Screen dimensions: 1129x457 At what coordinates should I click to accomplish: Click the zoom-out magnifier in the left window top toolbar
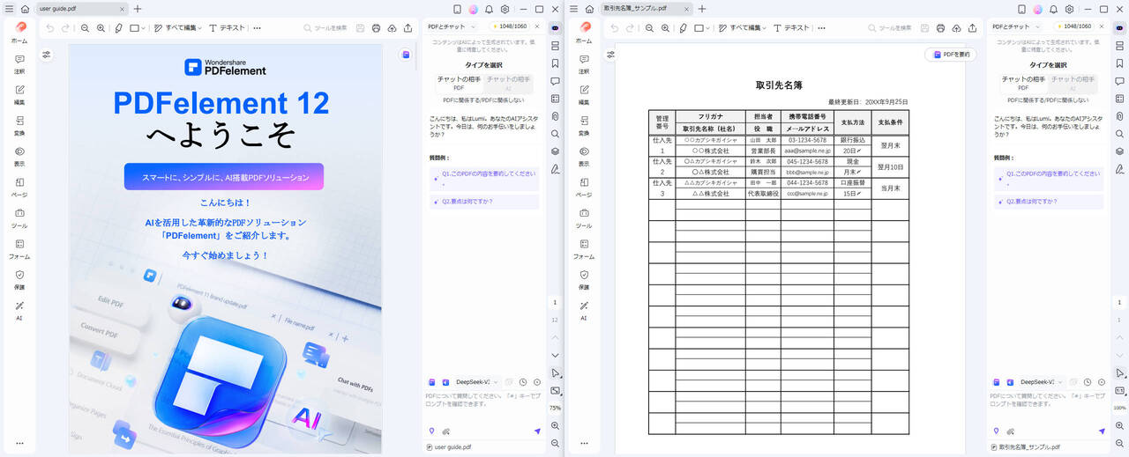pos(86,28)
